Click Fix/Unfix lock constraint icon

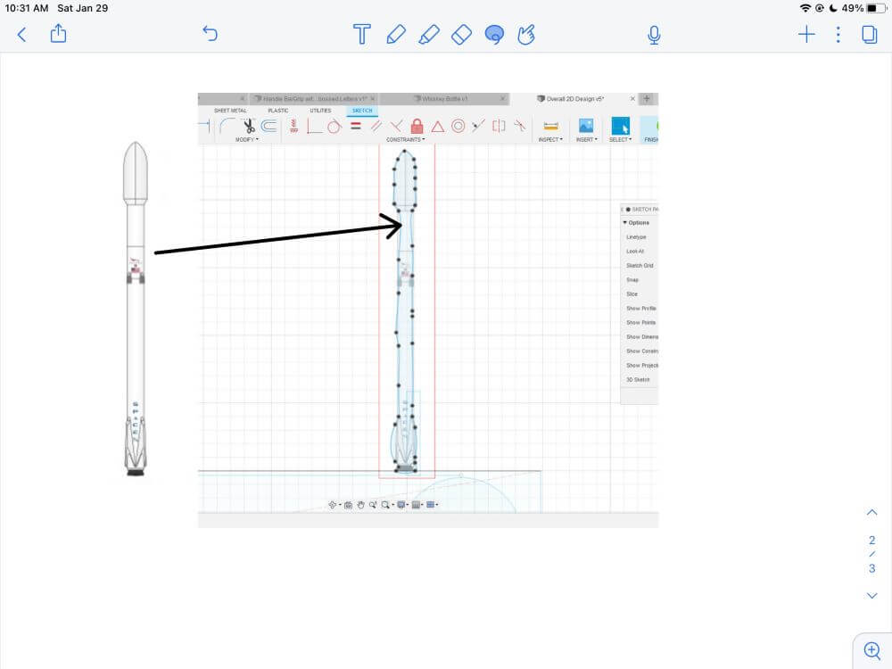(x=417, y=126)
